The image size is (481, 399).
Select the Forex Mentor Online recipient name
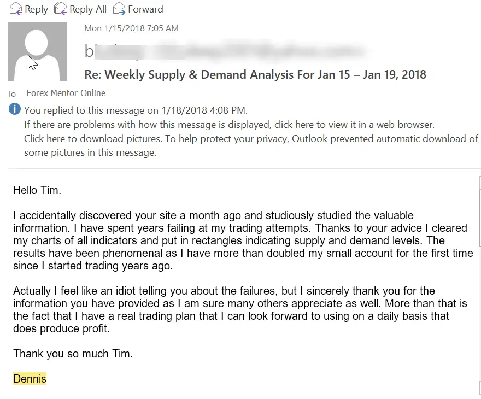(x=66, y=93)
